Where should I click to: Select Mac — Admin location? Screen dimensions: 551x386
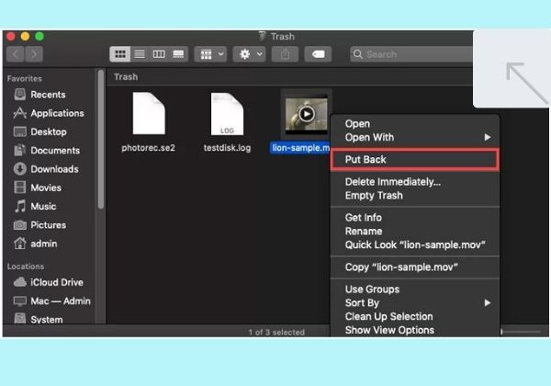(x=52, y=301)
